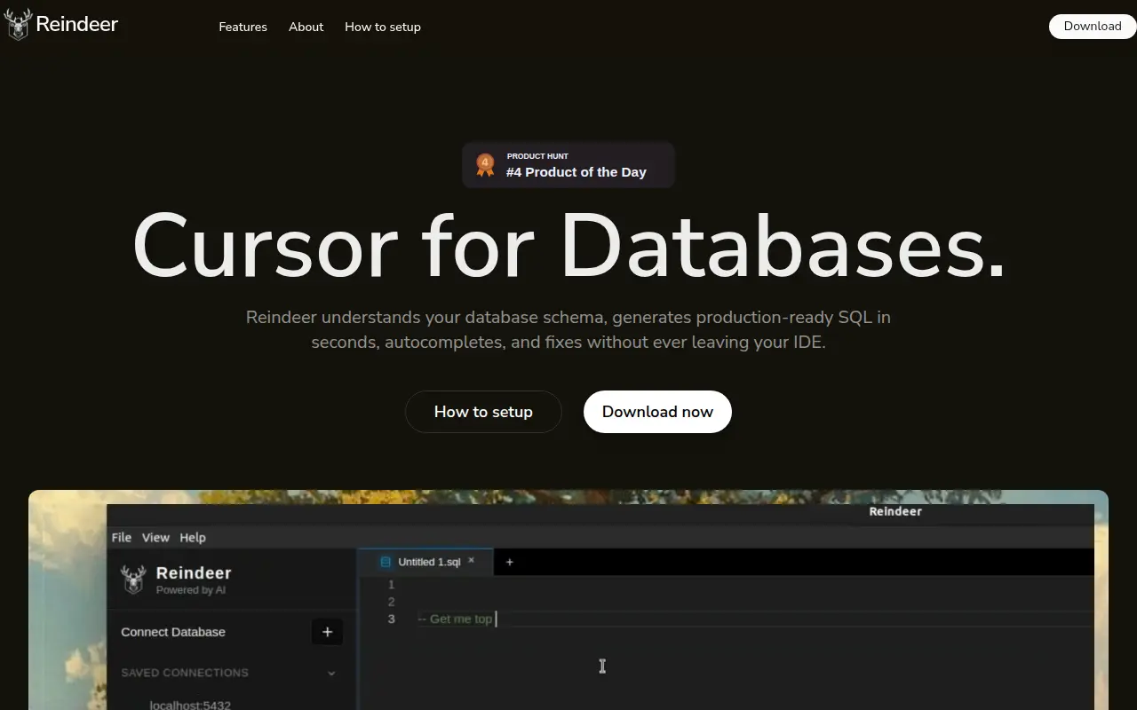This screenshot has height=710, width=1137.
Task: Open the File menu in app preview
Action: click(122, 537)
